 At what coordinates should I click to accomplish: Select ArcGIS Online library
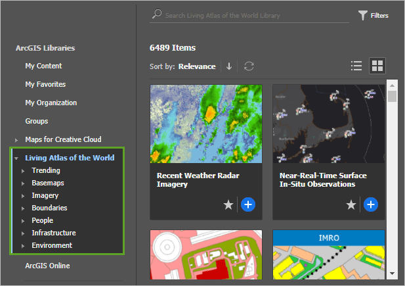[47, 266]
